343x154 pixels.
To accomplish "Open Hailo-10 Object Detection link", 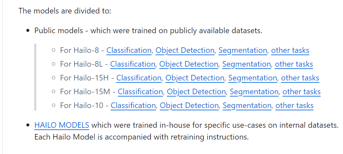I will point(189,105).
